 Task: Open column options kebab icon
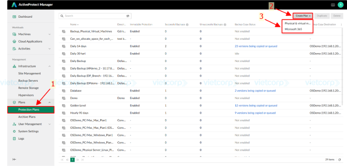(341, 25)
